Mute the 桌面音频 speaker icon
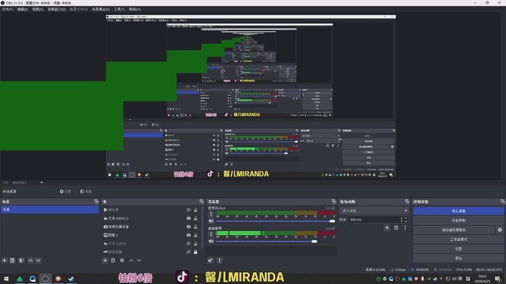The image size is (506, 284). (x=211, y=241)
